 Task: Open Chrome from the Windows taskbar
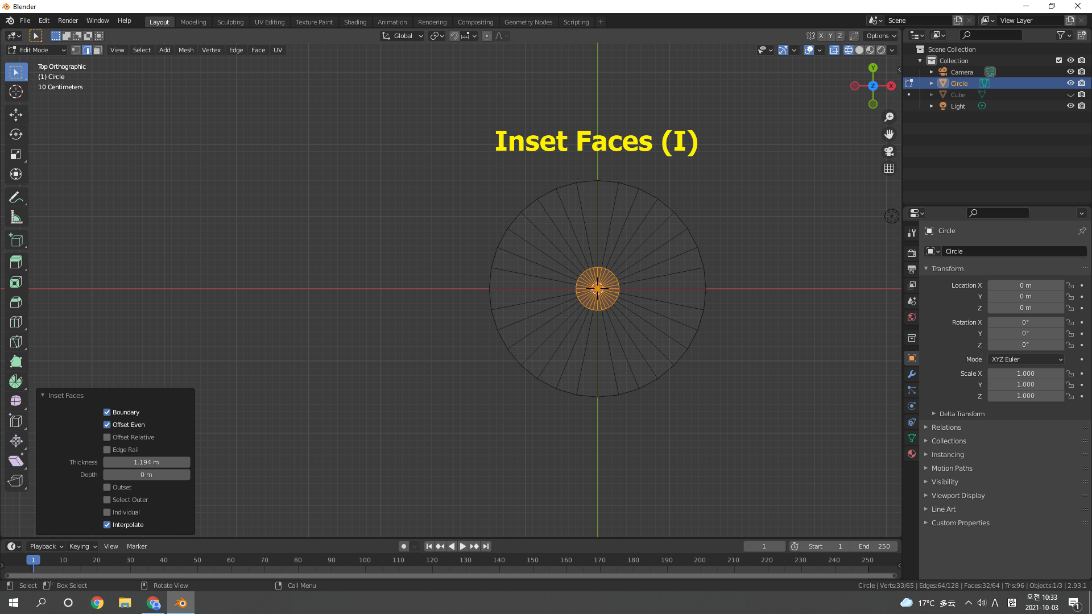pos(97,603)
